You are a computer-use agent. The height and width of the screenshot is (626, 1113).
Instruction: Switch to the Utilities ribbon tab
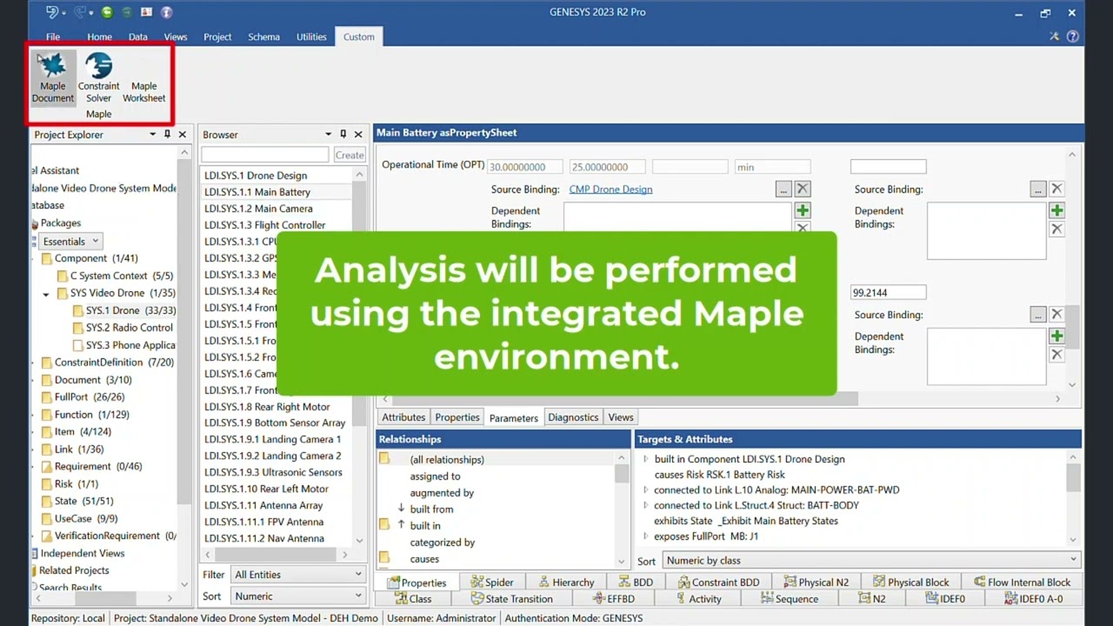coord(311,37)
